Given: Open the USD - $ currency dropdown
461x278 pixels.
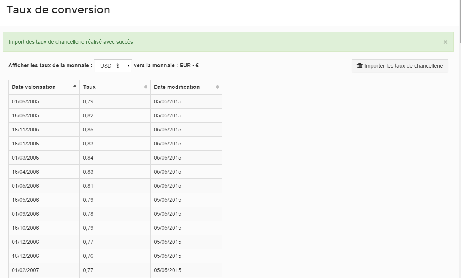Looking at the screenshot, I should point(113,66).
